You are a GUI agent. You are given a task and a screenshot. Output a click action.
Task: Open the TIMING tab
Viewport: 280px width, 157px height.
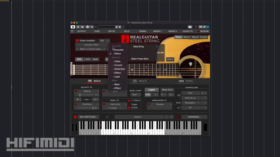click(143, 31)
